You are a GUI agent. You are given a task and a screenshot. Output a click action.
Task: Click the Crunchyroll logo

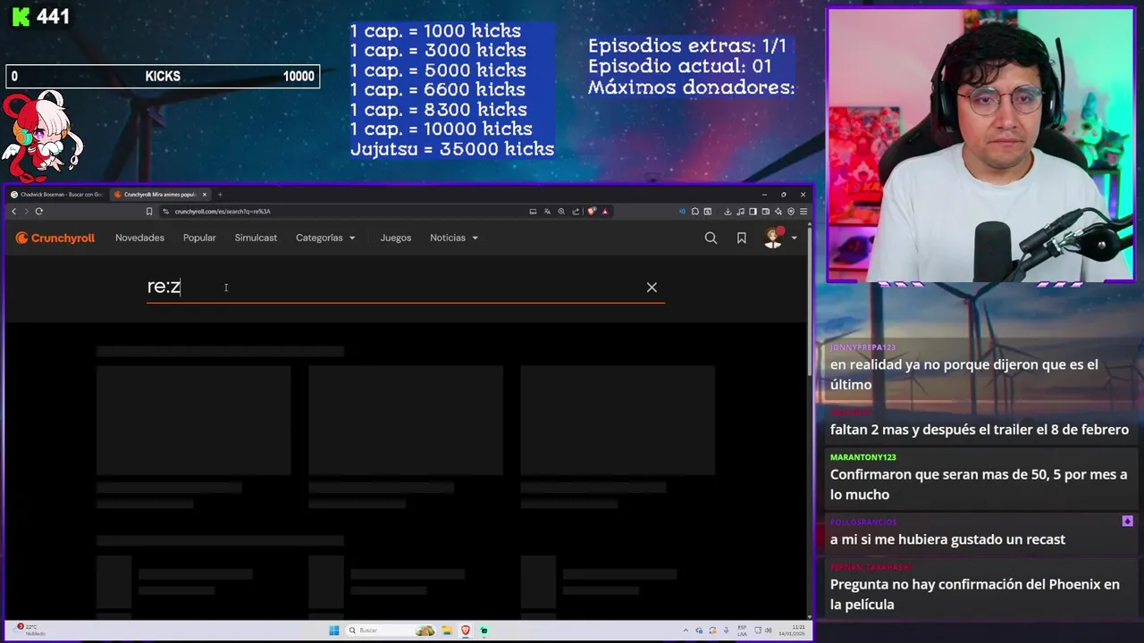point(55,238)
